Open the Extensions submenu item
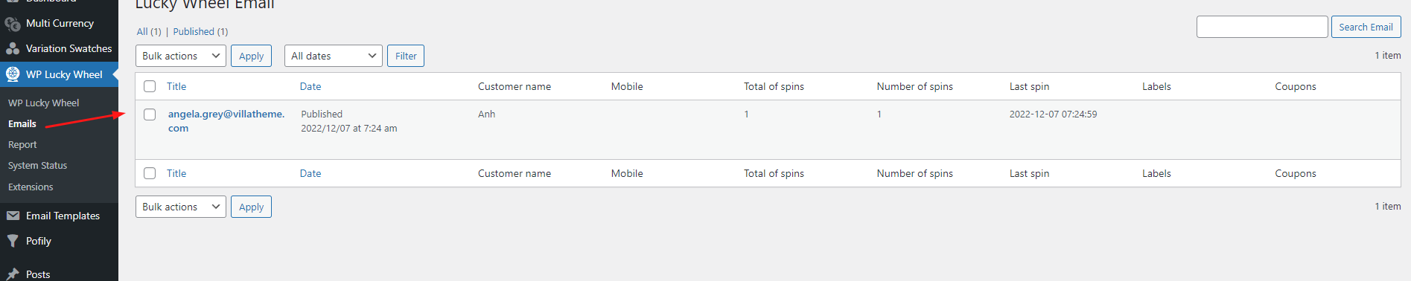Image resolution: width=1411 pixels, height=281 pixels. 31,187
